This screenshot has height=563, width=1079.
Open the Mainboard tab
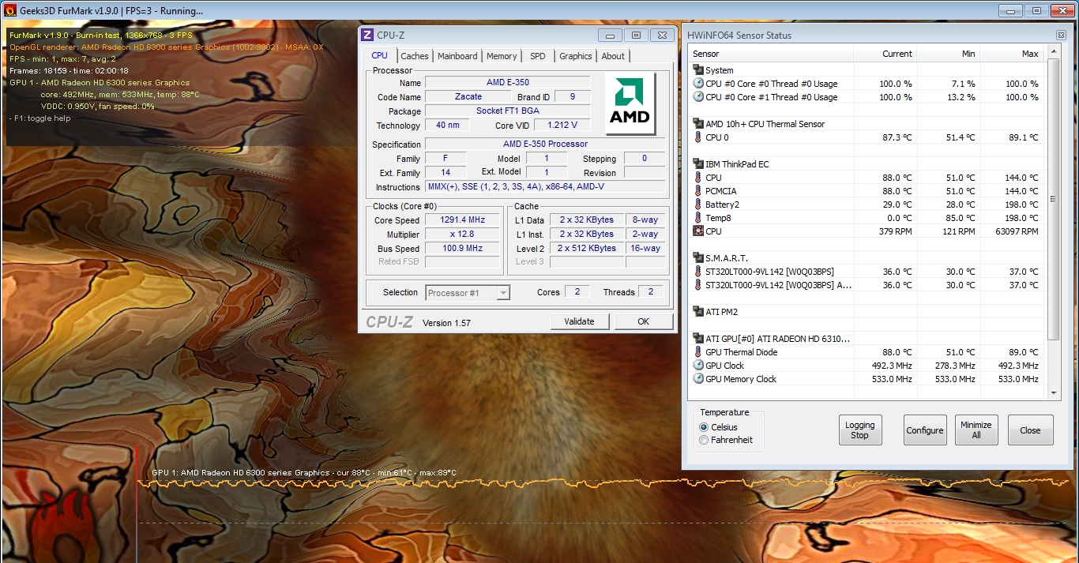[457, 56]
